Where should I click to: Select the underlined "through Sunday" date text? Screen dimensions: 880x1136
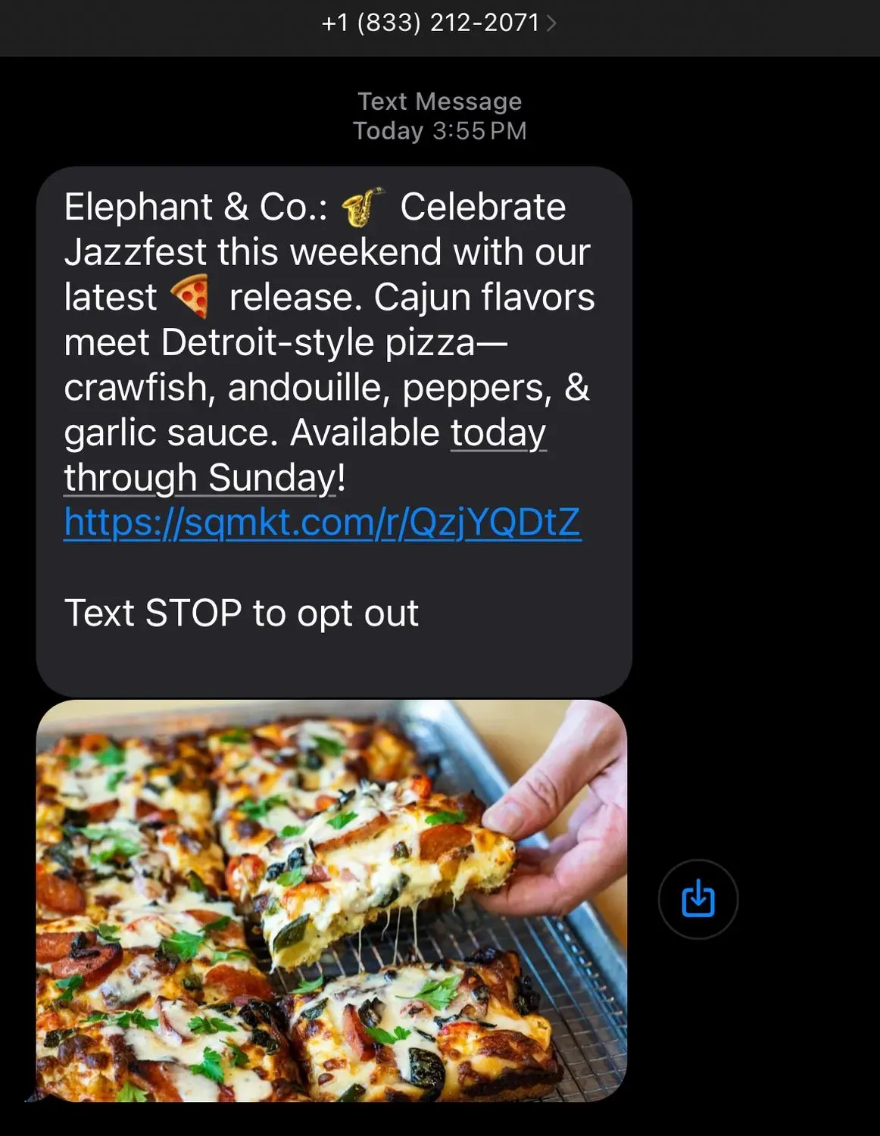click(x=200, y=478)
